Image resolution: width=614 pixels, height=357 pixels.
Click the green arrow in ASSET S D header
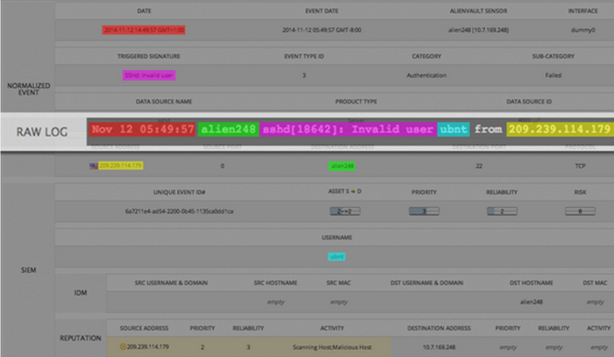pos(353,192)
